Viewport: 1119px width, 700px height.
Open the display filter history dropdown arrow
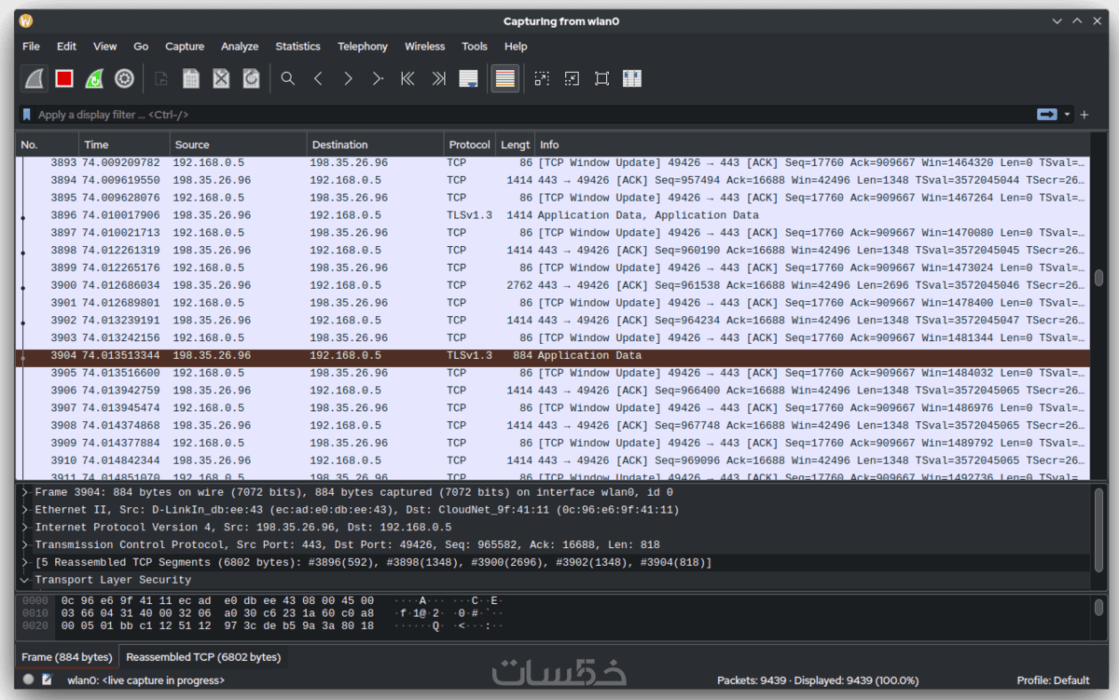pyautogui.click(x=1067, y=115)
